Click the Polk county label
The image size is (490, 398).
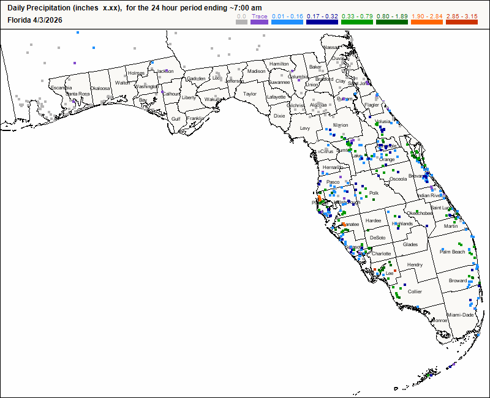(x=374, y=193)
